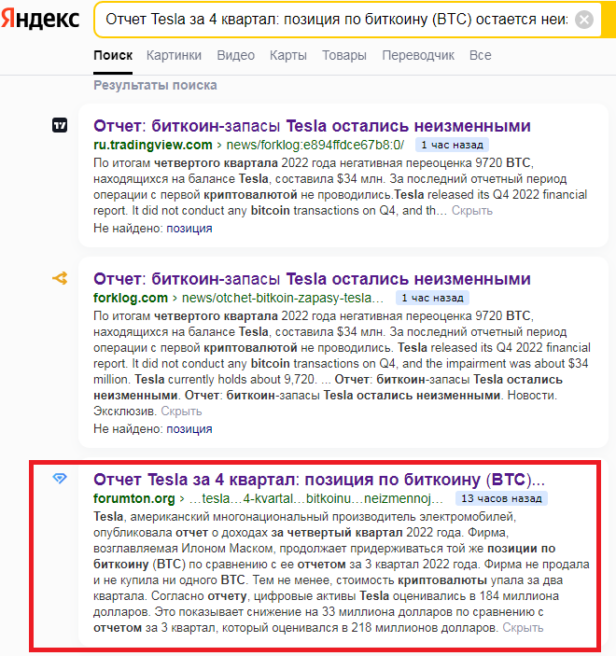Open the Карты tab
Image resolution: width=616 pixels, height=656 pixels.
tap(287, 55)
